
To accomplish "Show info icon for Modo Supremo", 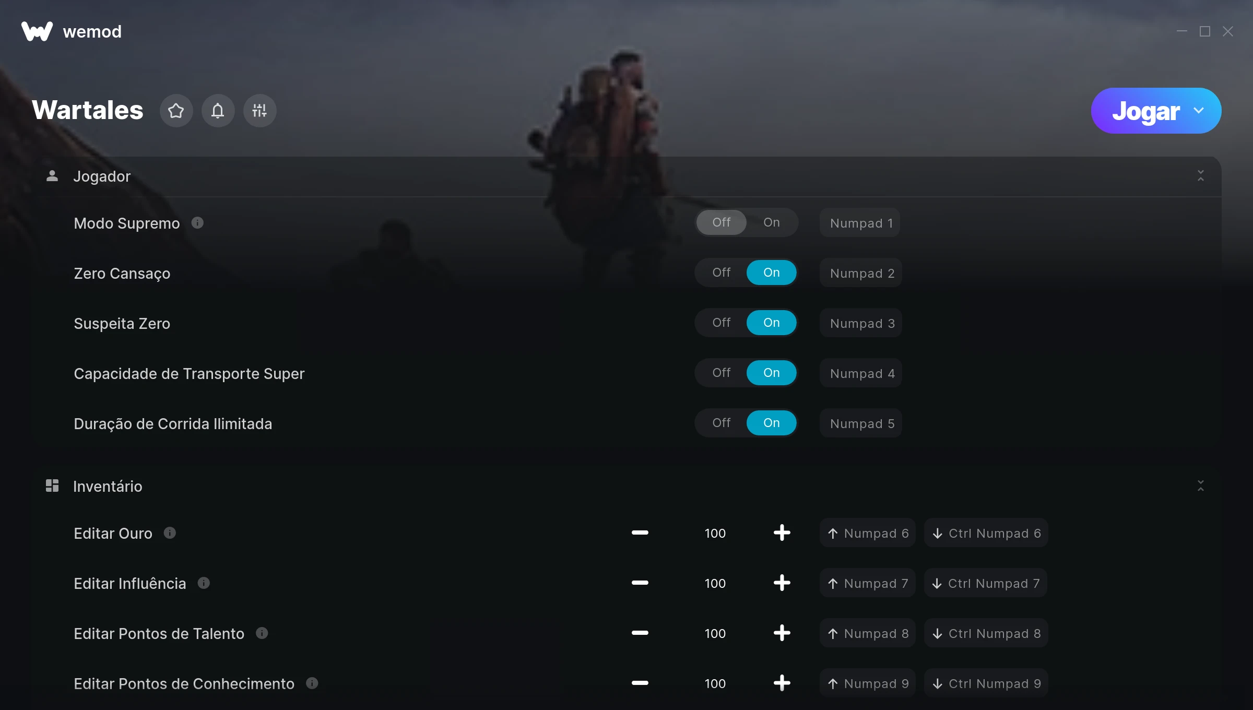I will [197, 223].
